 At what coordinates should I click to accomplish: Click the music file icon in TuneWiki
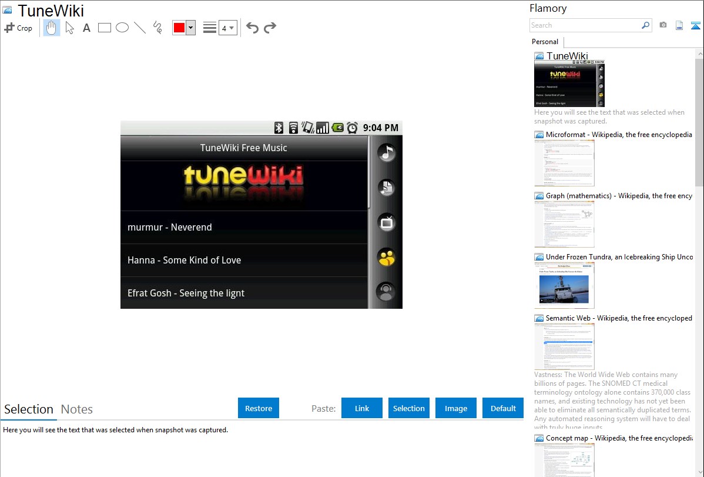click(386, 188)
